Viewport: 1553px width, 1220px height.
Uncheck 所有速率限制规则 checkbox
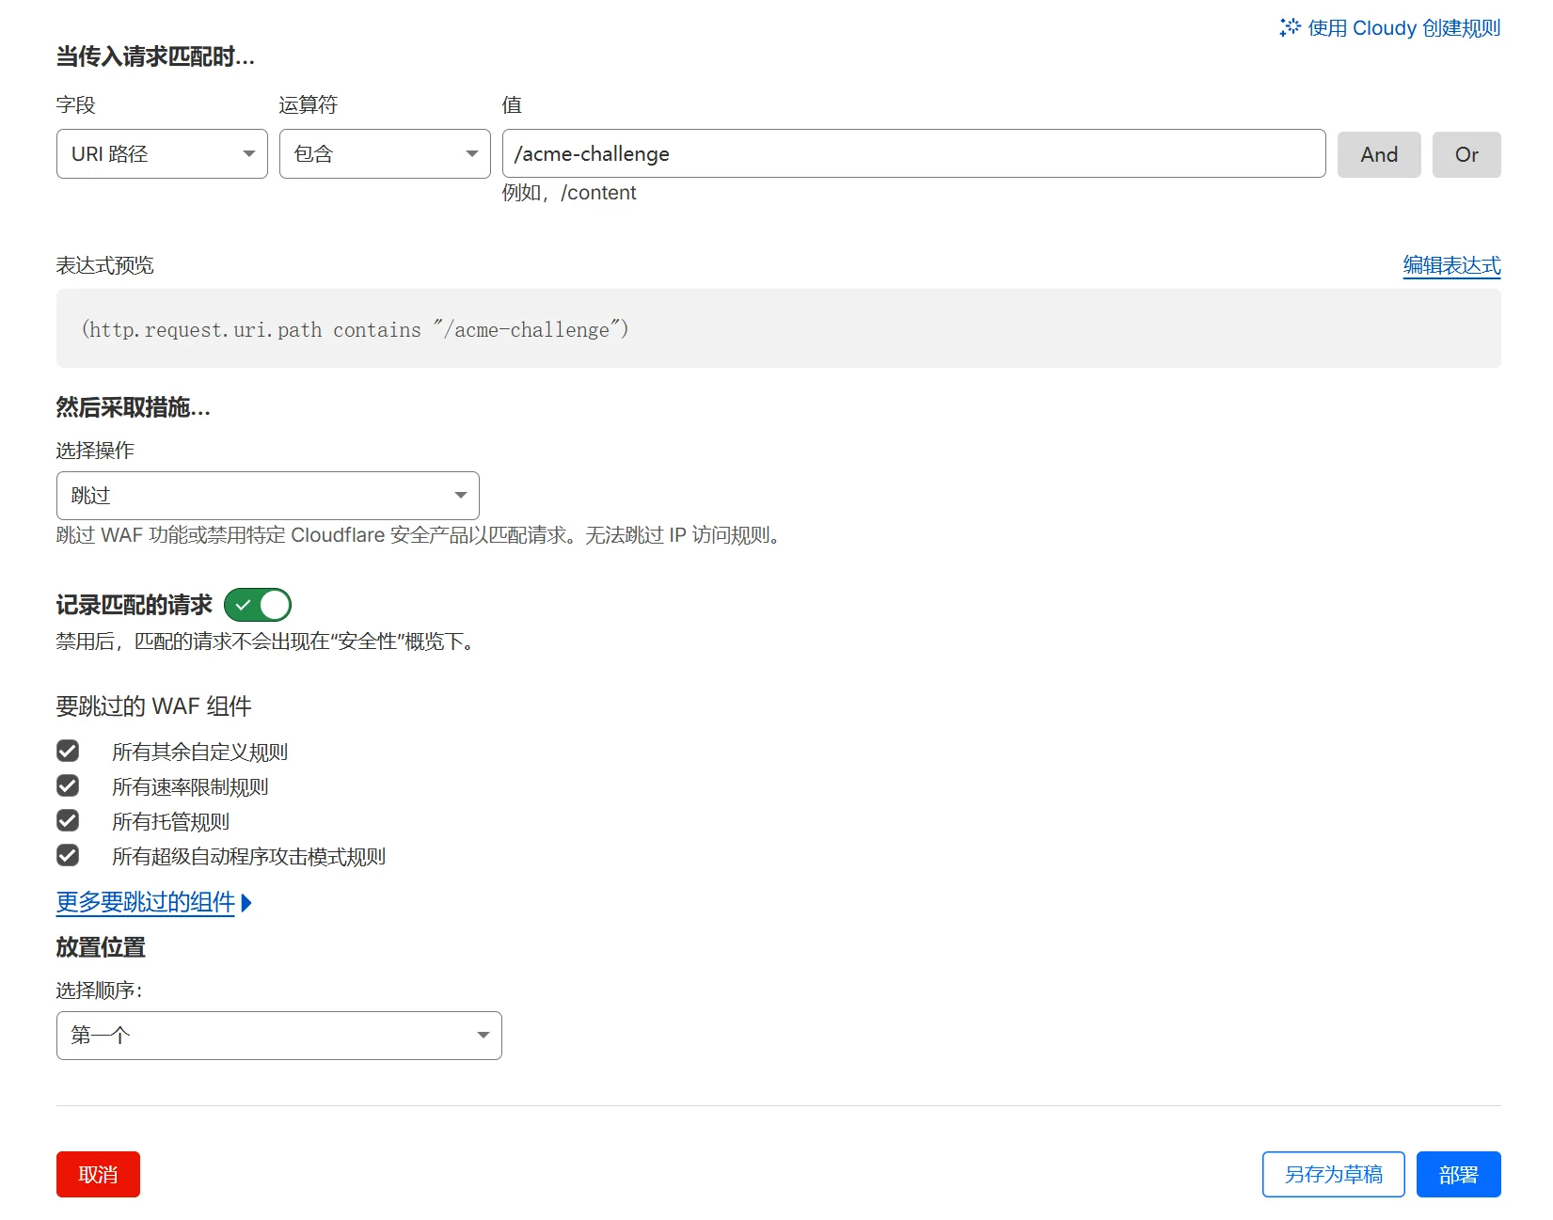[x=68, y=785]
